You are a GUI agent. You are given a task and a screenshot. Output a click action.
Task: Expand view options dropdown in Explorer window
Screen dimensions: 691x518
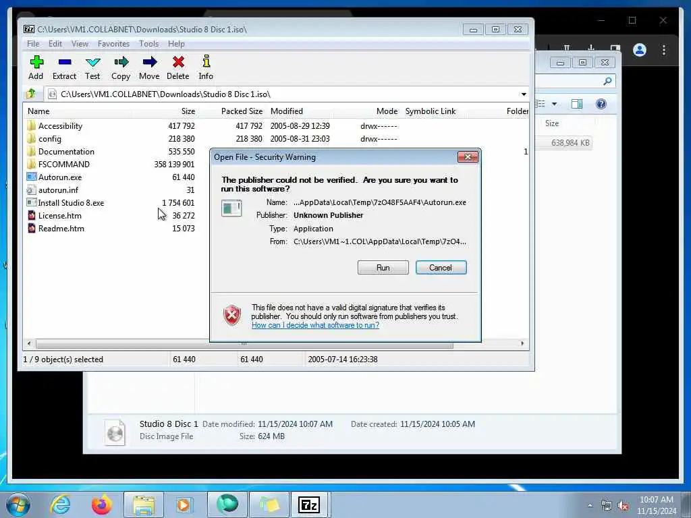tap(555, 104)
